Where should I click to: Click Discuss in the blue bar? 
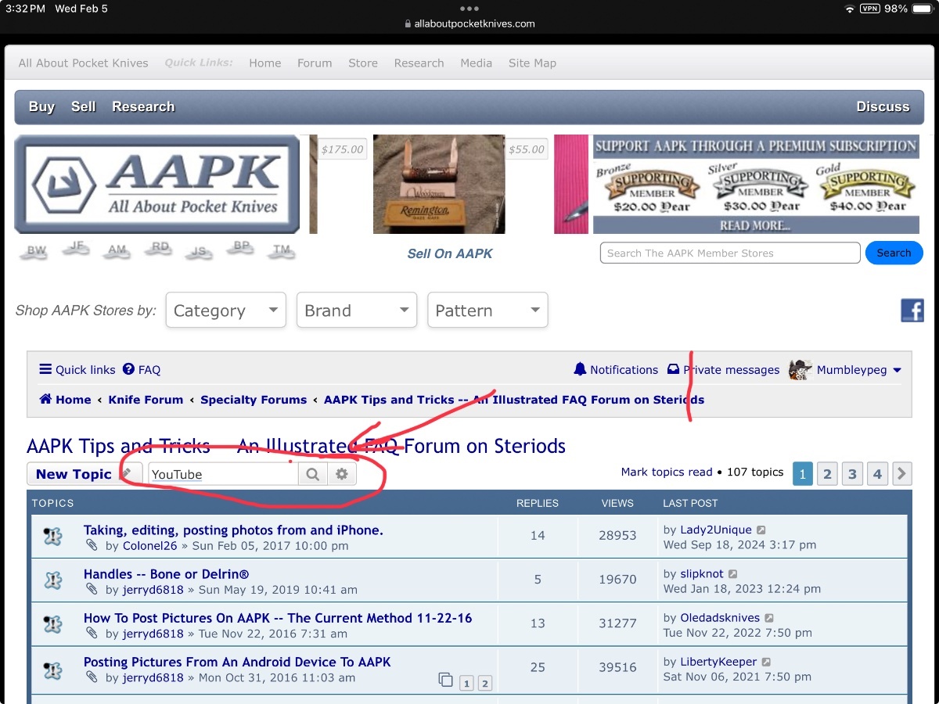tap(883, 107)
